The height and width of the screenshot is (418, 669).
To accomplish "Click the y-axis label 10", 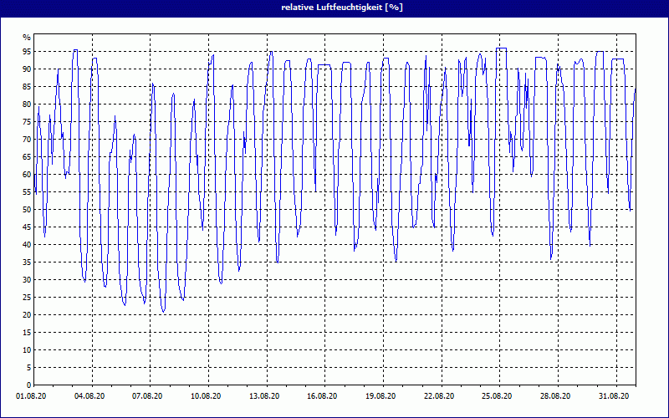I will pos(27,350).
